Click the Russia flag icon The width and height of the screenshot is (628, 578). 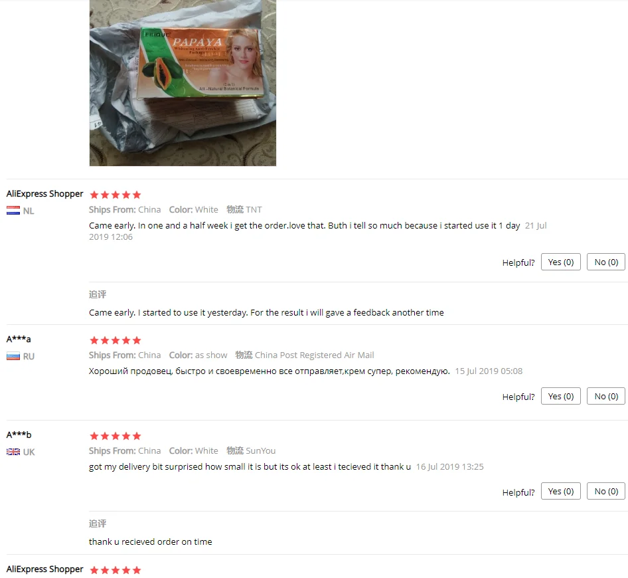(13, 356)
